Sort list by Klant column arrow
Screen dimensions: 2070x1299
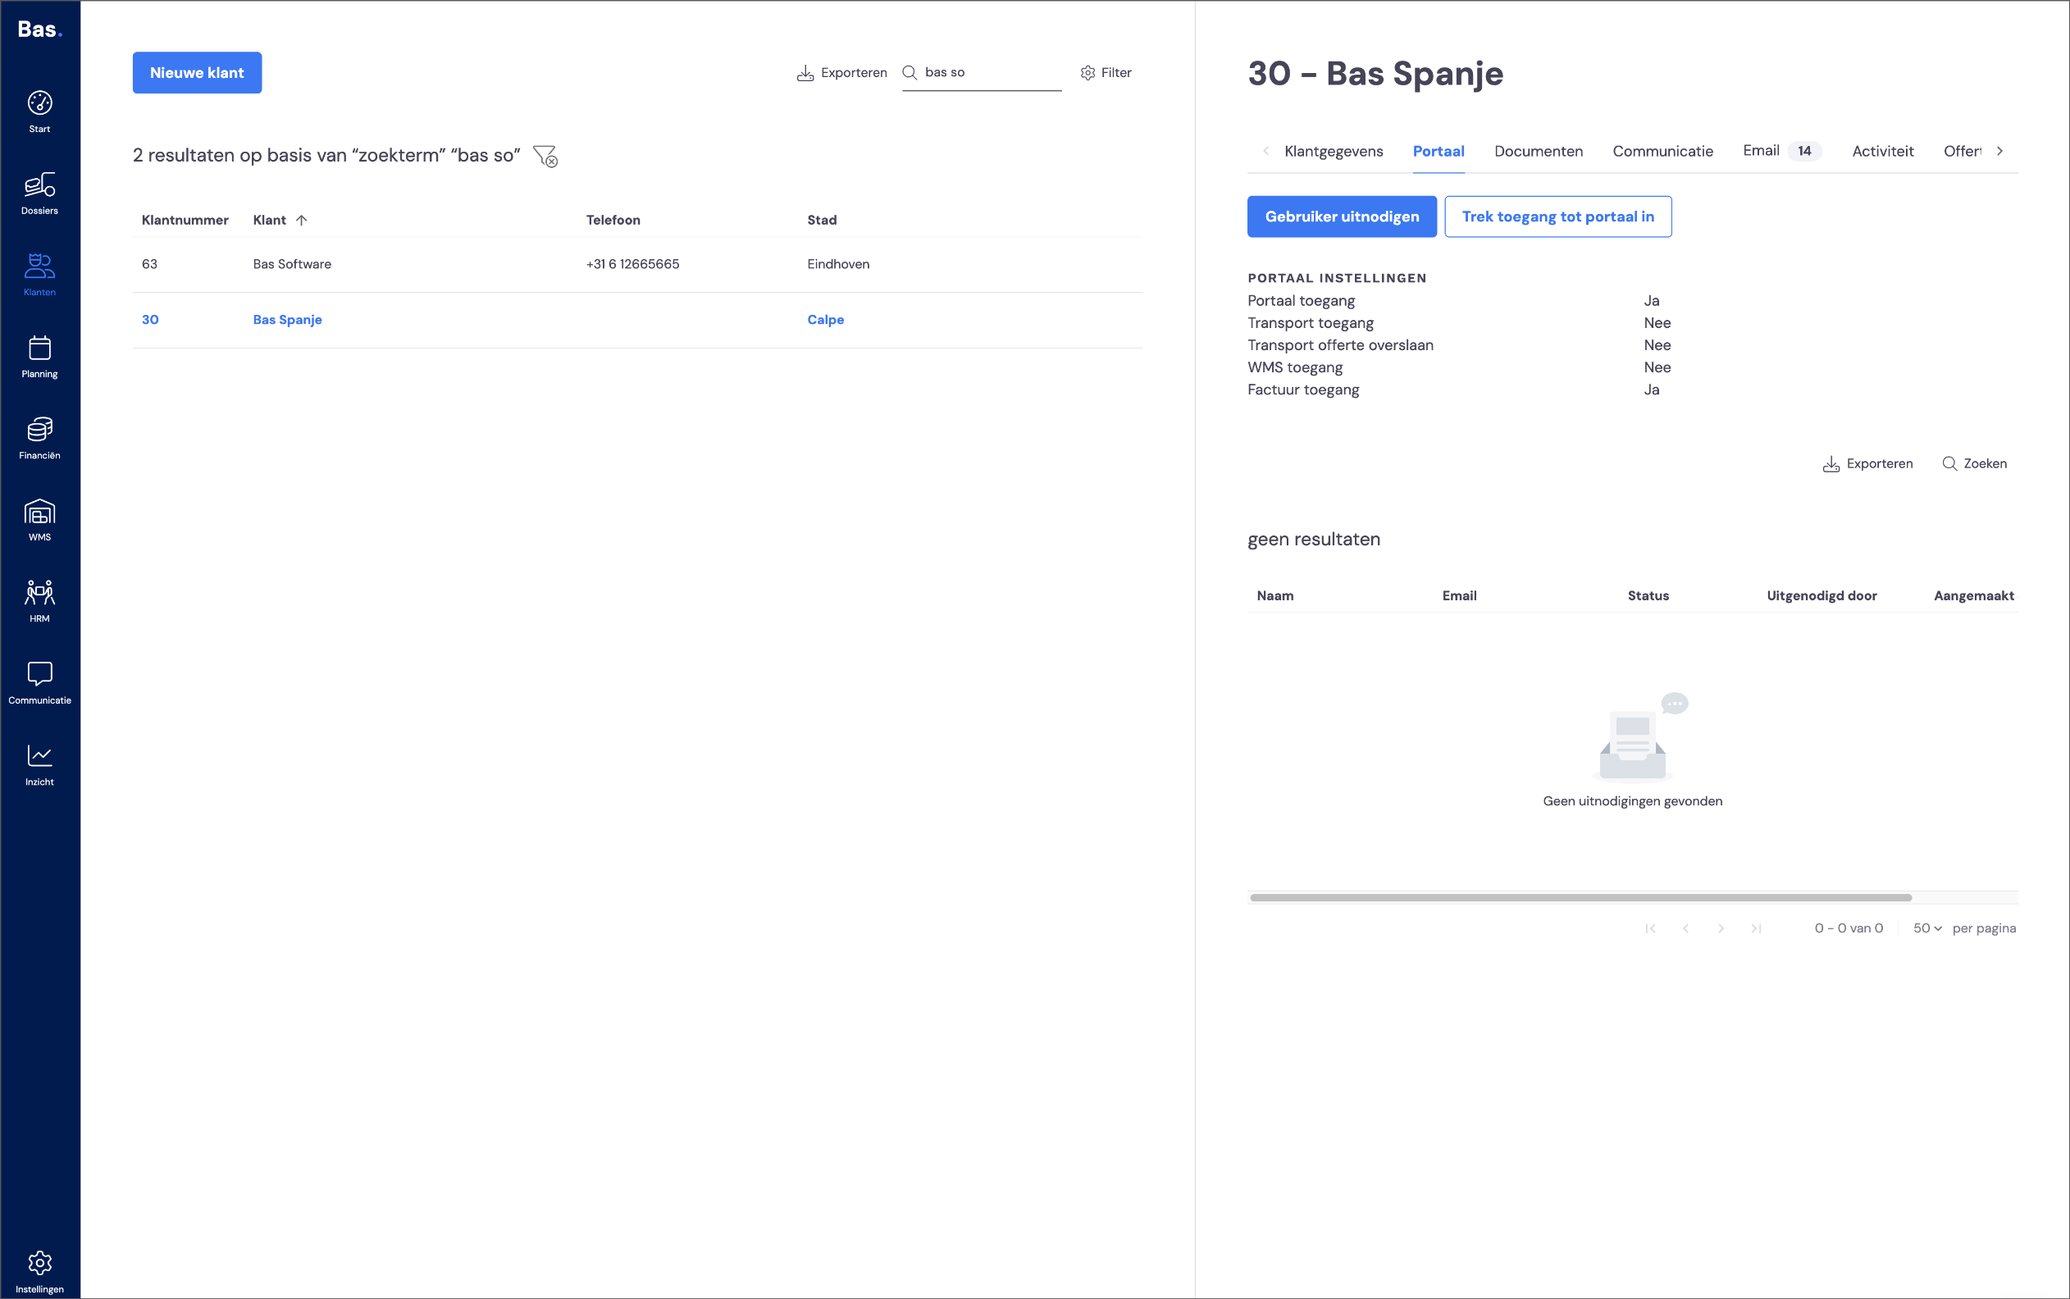click(302, 220)
